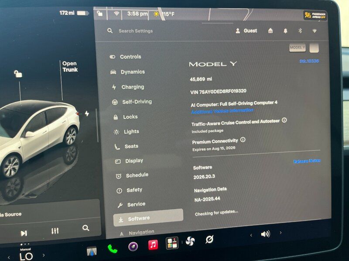Open Bluetooth settings icon

300,30
